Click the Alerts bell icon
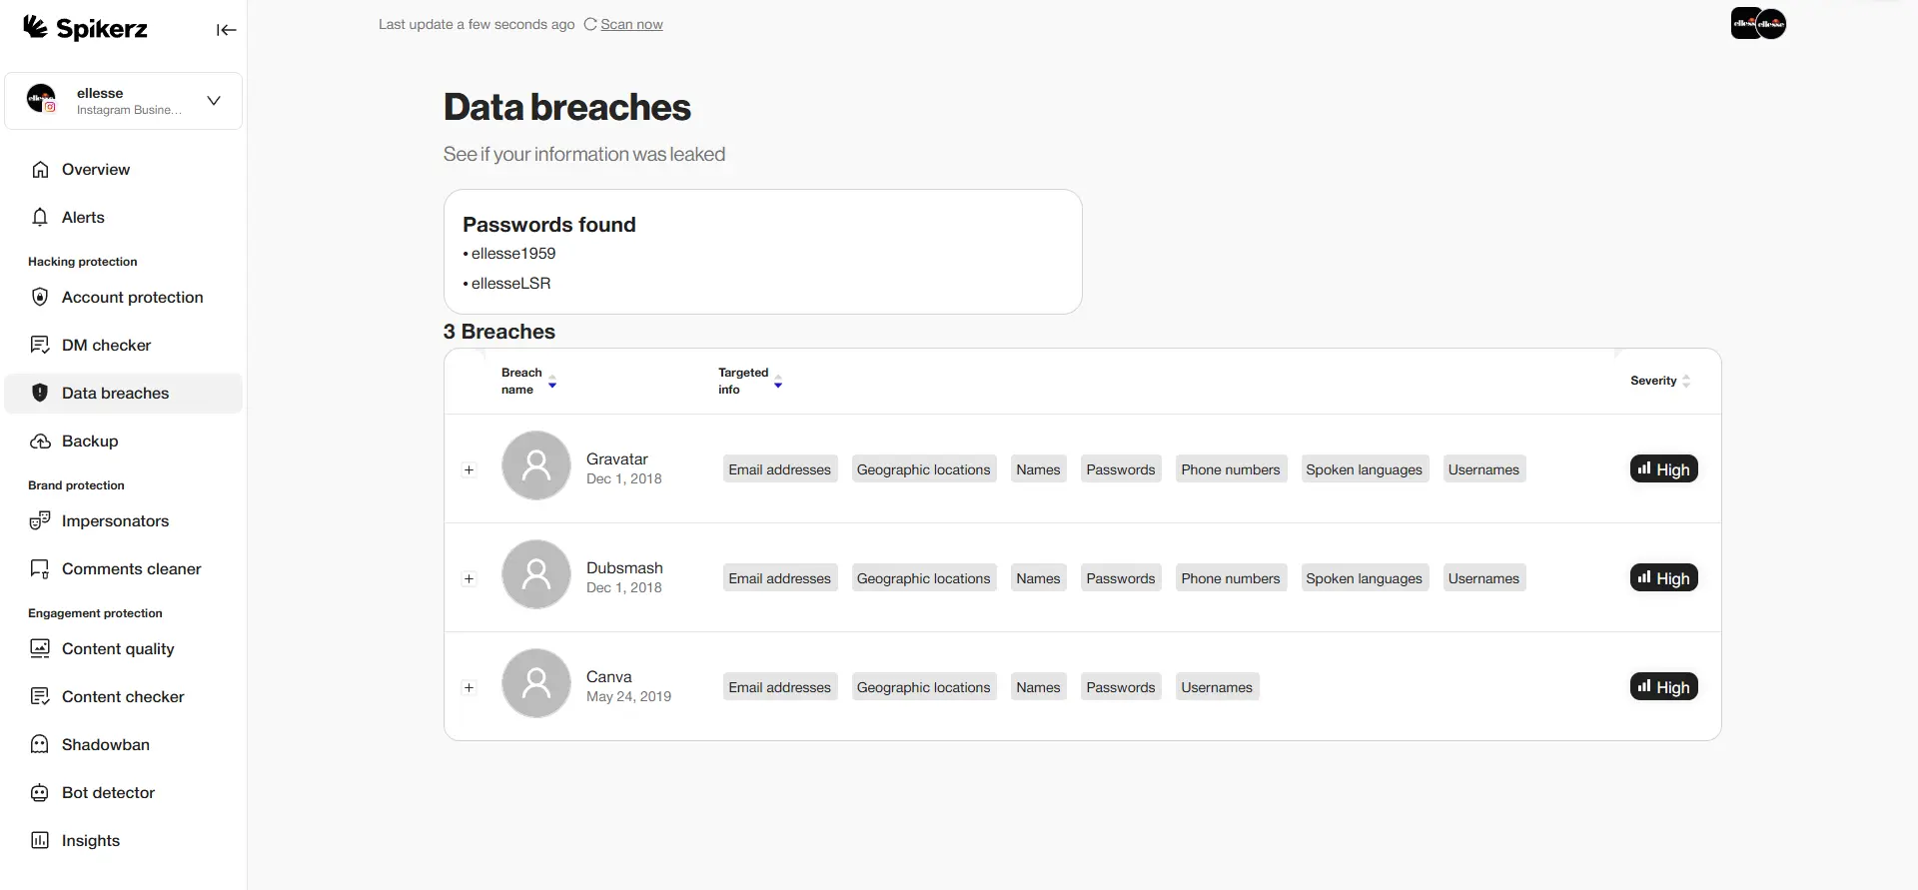Screen dimensions: 1918x890 (x=40, y=218)
